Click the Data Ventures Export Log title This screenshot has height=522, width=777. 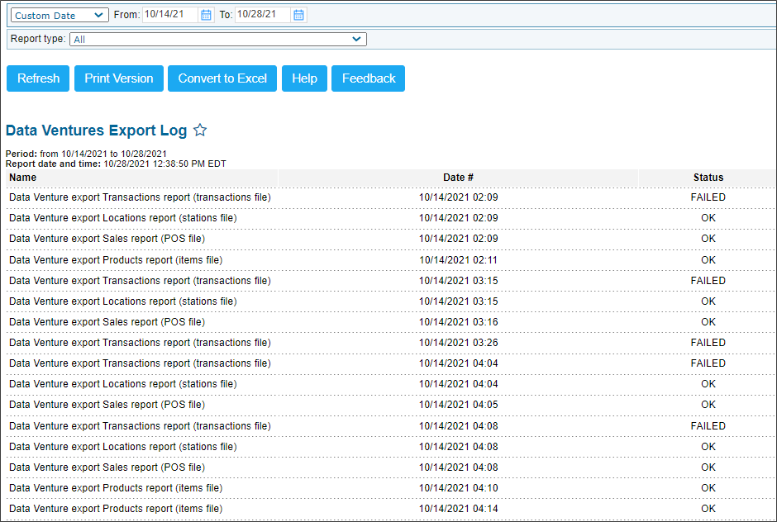(96, 130)
